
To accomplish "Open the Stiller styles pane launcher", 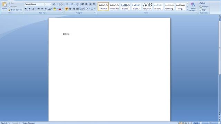I will pyautogui.click(x=196, y=13).
